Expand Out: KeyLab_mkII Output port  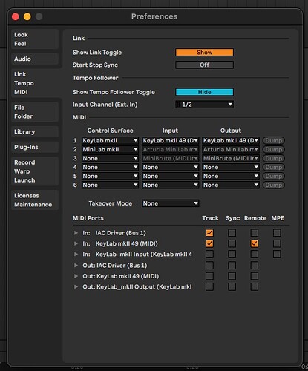coord(76,287)
